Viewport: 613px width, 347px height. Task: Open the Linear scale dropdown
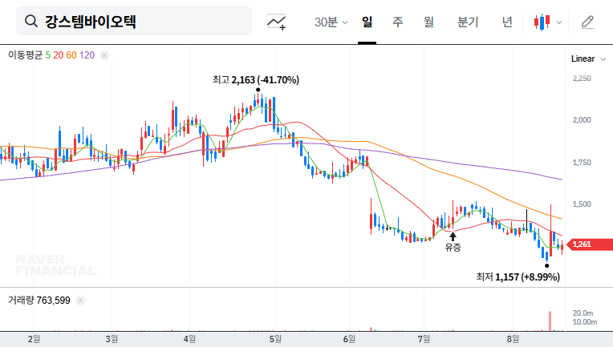tap(583, 59)
